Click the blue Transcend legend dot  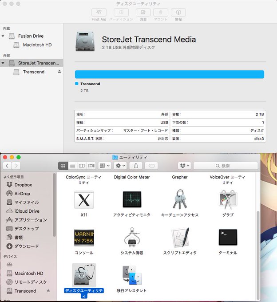tap(77, 83)
